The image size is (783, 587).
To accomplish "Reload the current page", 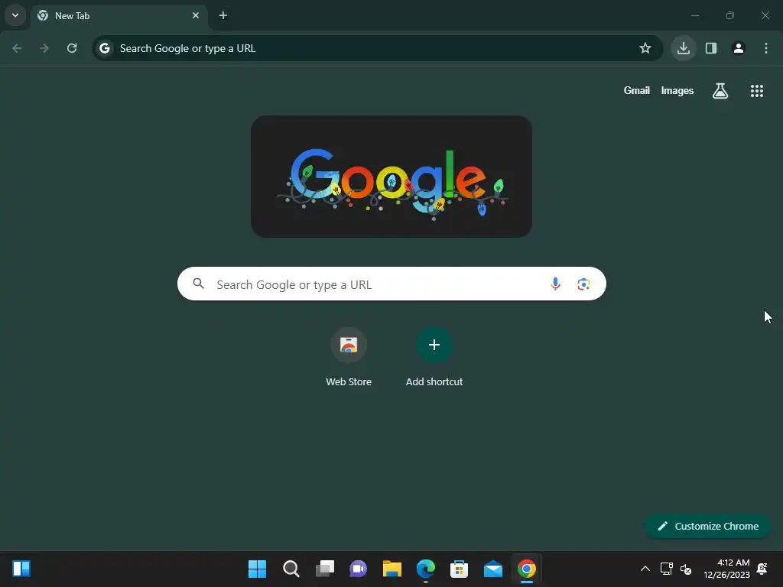I will point(72,48).
